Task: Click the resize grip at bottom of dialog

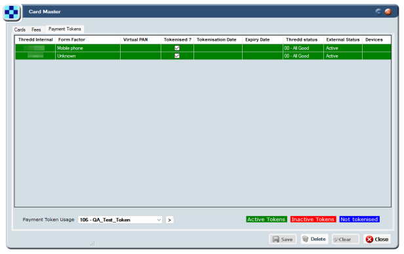Action: tap(92, 243)
